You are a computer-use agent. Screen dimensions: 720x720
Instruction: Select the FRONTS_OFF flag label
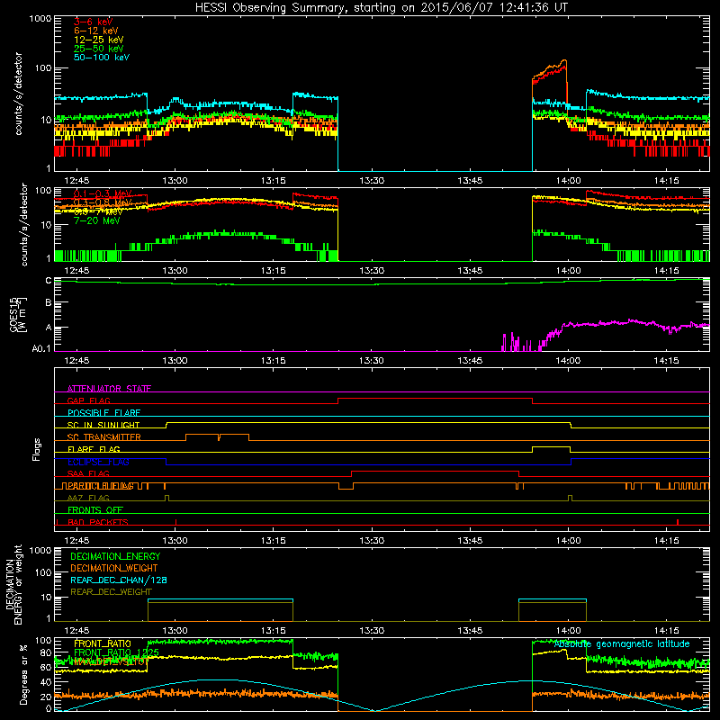[x=95, y=509]
